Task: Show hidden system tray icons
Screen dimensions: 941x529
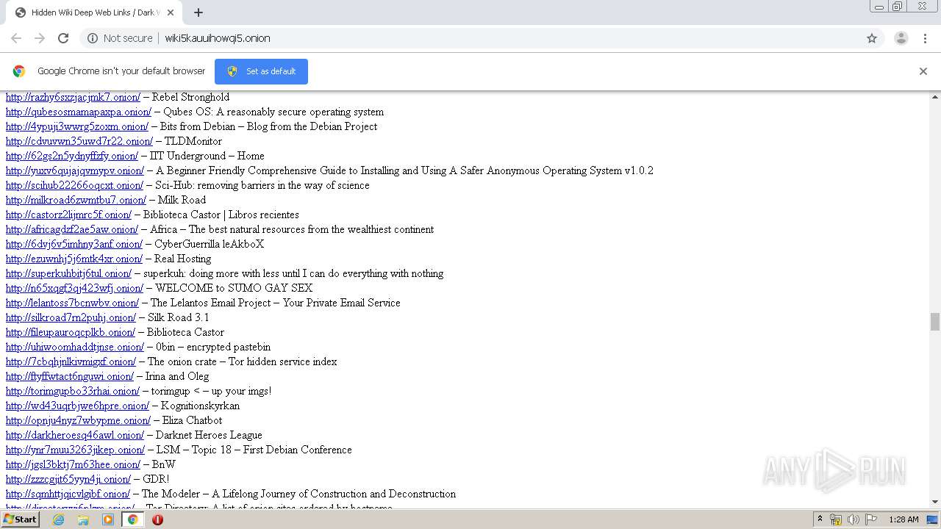Action: click(820, 519)
